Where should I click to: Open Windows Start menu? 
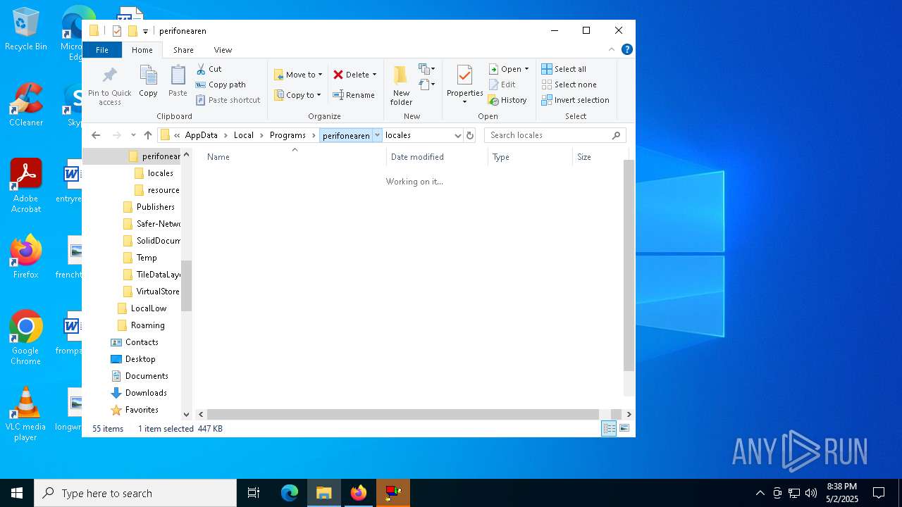(17, 493)
